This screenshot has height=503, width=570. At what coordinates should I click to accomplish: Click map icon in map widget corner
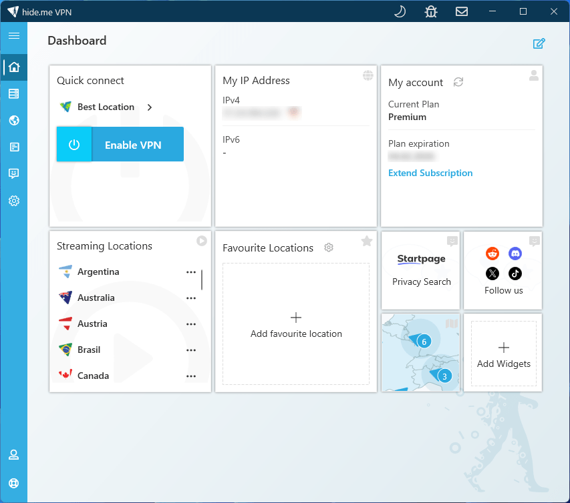pos(452,323)
